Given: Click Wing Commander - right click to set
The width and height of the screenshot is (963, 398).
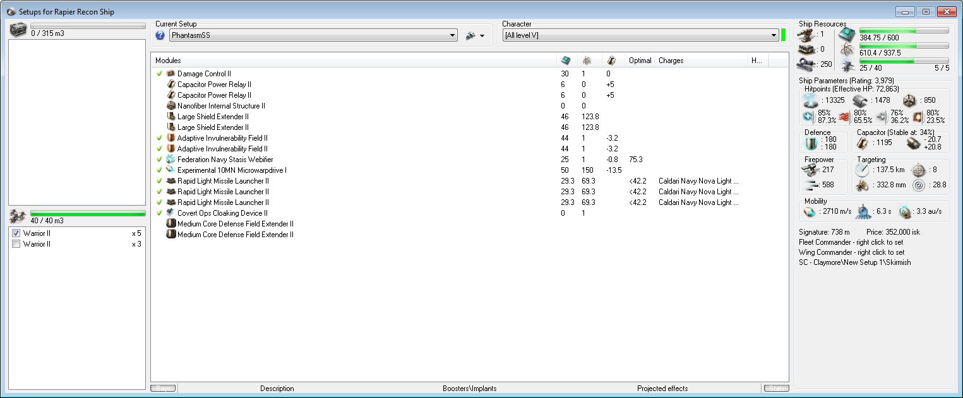Looking at the screenshot, I should tap(851, 252).
